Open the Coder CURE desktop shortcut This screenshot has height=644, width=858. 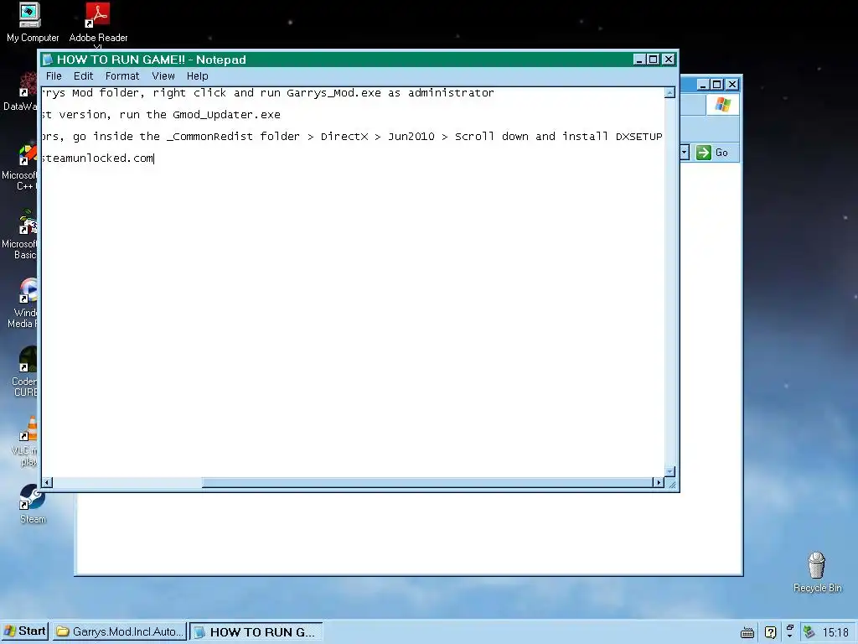[25, 371]
